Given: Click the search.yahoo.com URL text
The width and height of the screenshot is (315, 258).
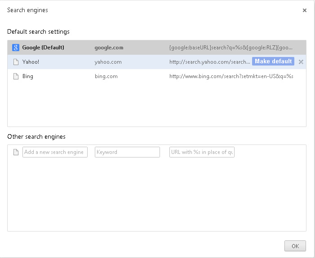Looking at the screenshot, I should point(210,62).
